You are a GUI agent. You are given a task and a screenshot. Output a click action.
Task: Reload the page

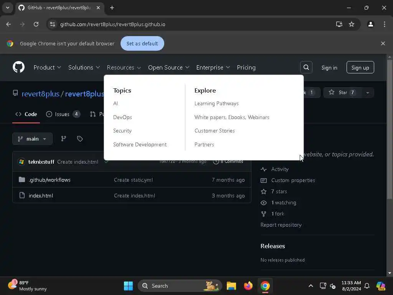[x=36, y=24]
